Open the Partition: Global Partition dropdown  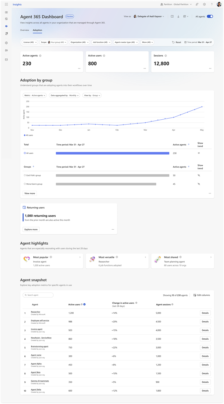[176, 4]
